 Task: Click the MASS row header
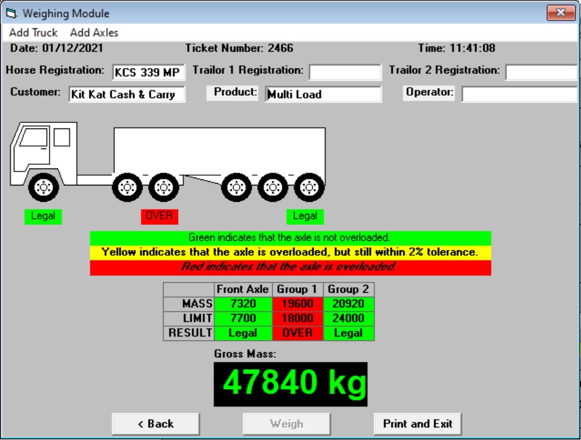[x=189, y=304]
